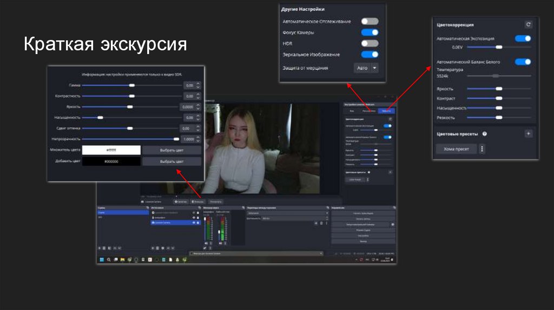Click the black Добавить цвет swatch #000000
The width and height of the screenshot is (554, 310).
point(111,161)
